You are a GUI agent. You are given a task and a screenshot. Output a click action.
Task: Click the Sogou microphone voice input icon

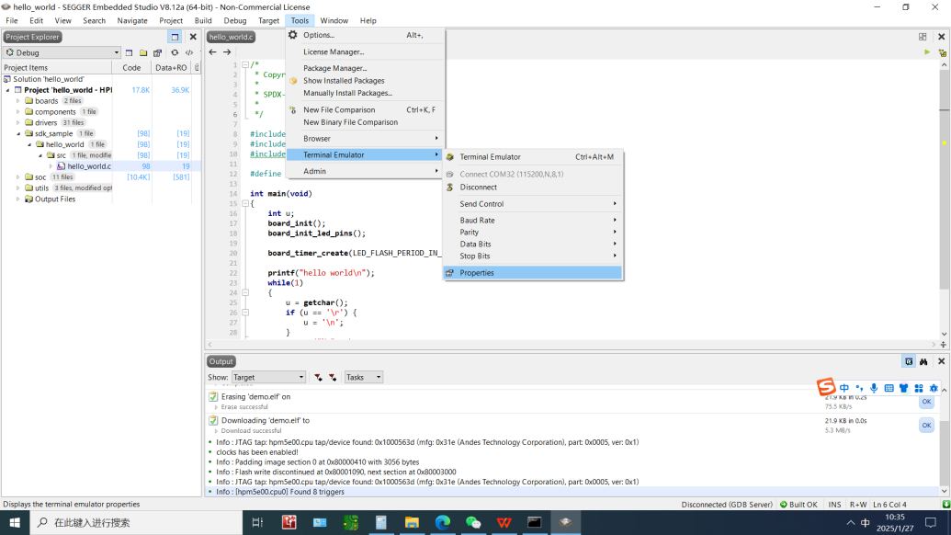click(874, 388)
